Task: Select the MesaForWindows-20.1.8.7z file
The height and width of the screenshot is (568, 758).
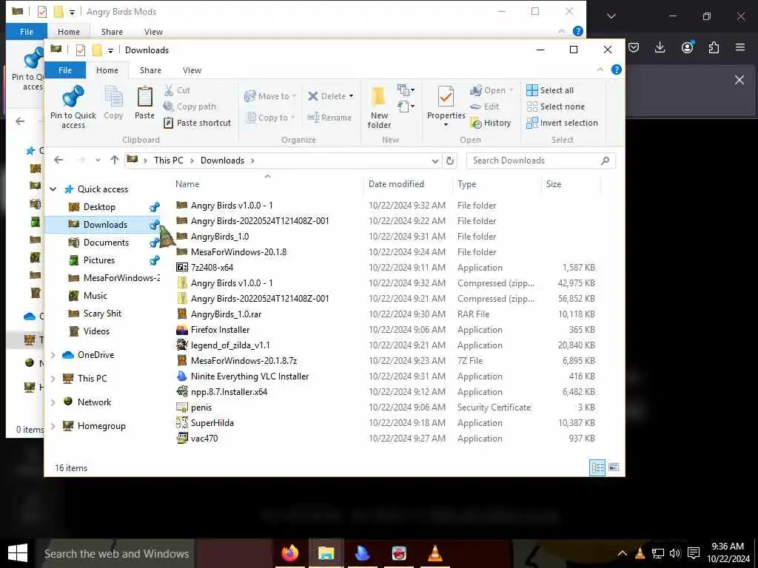Action: pos(244,361)
